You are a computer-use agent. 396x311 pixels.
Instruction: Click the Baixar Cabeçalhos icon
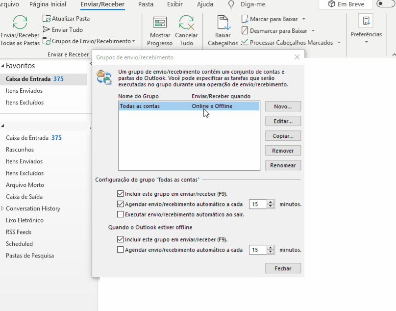pyautogui.click(x=223, y=23)
